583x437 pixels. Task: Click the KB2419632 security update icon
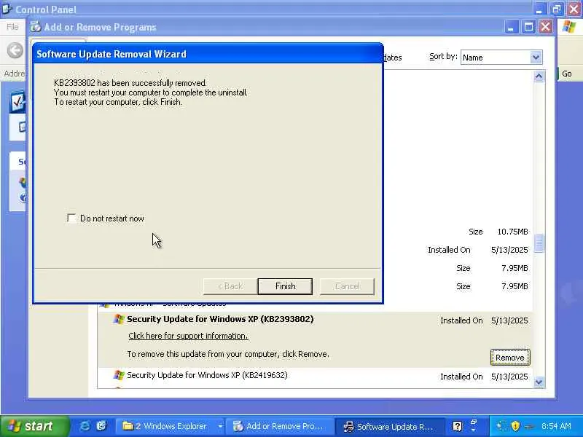click(119, 375)
